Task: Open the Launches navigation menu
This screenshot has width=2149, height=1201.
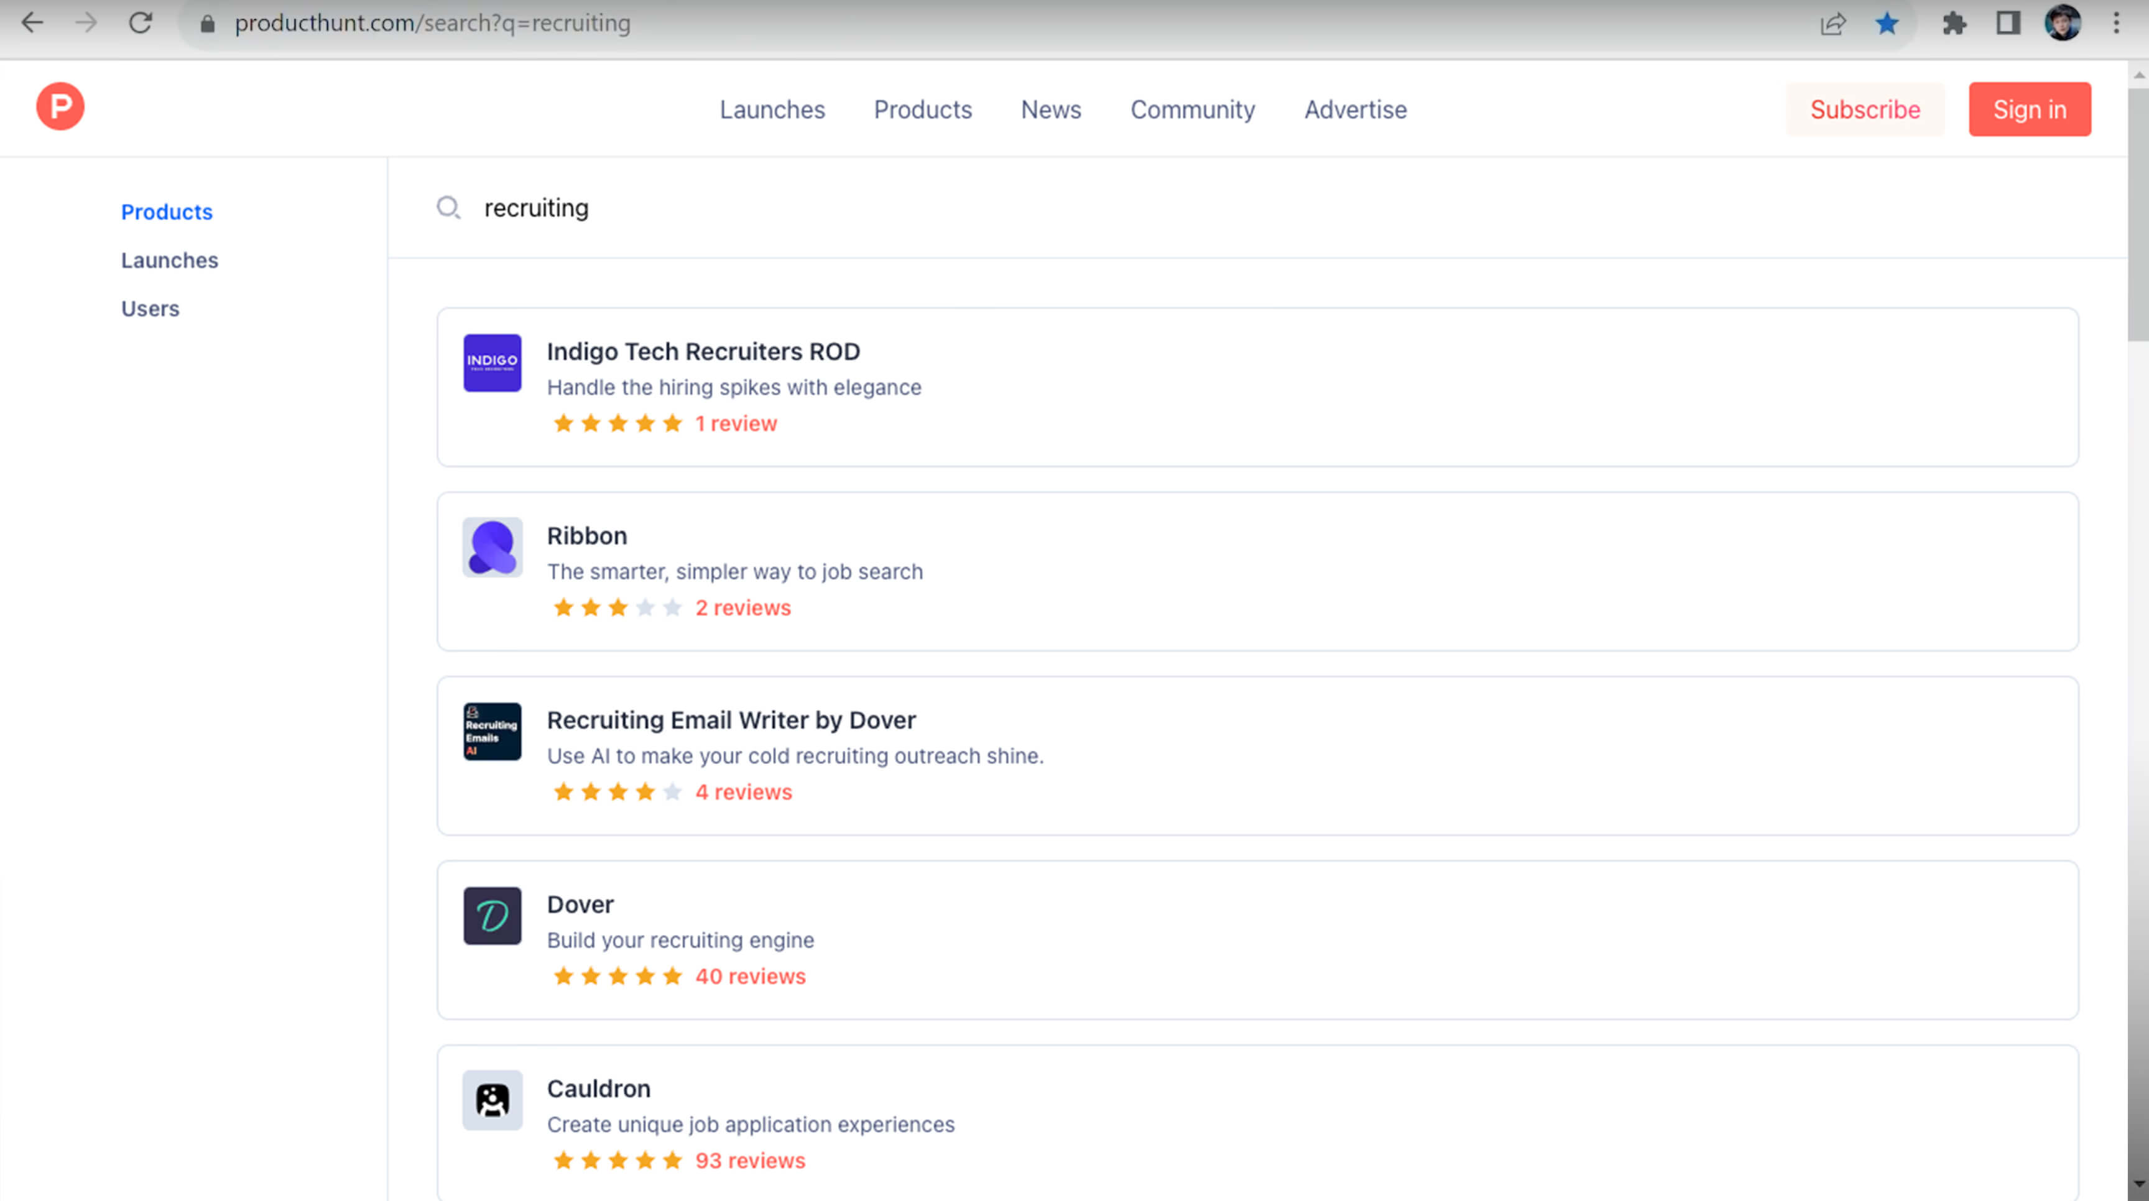Action: pyautogui.click(x=772, y=109)
